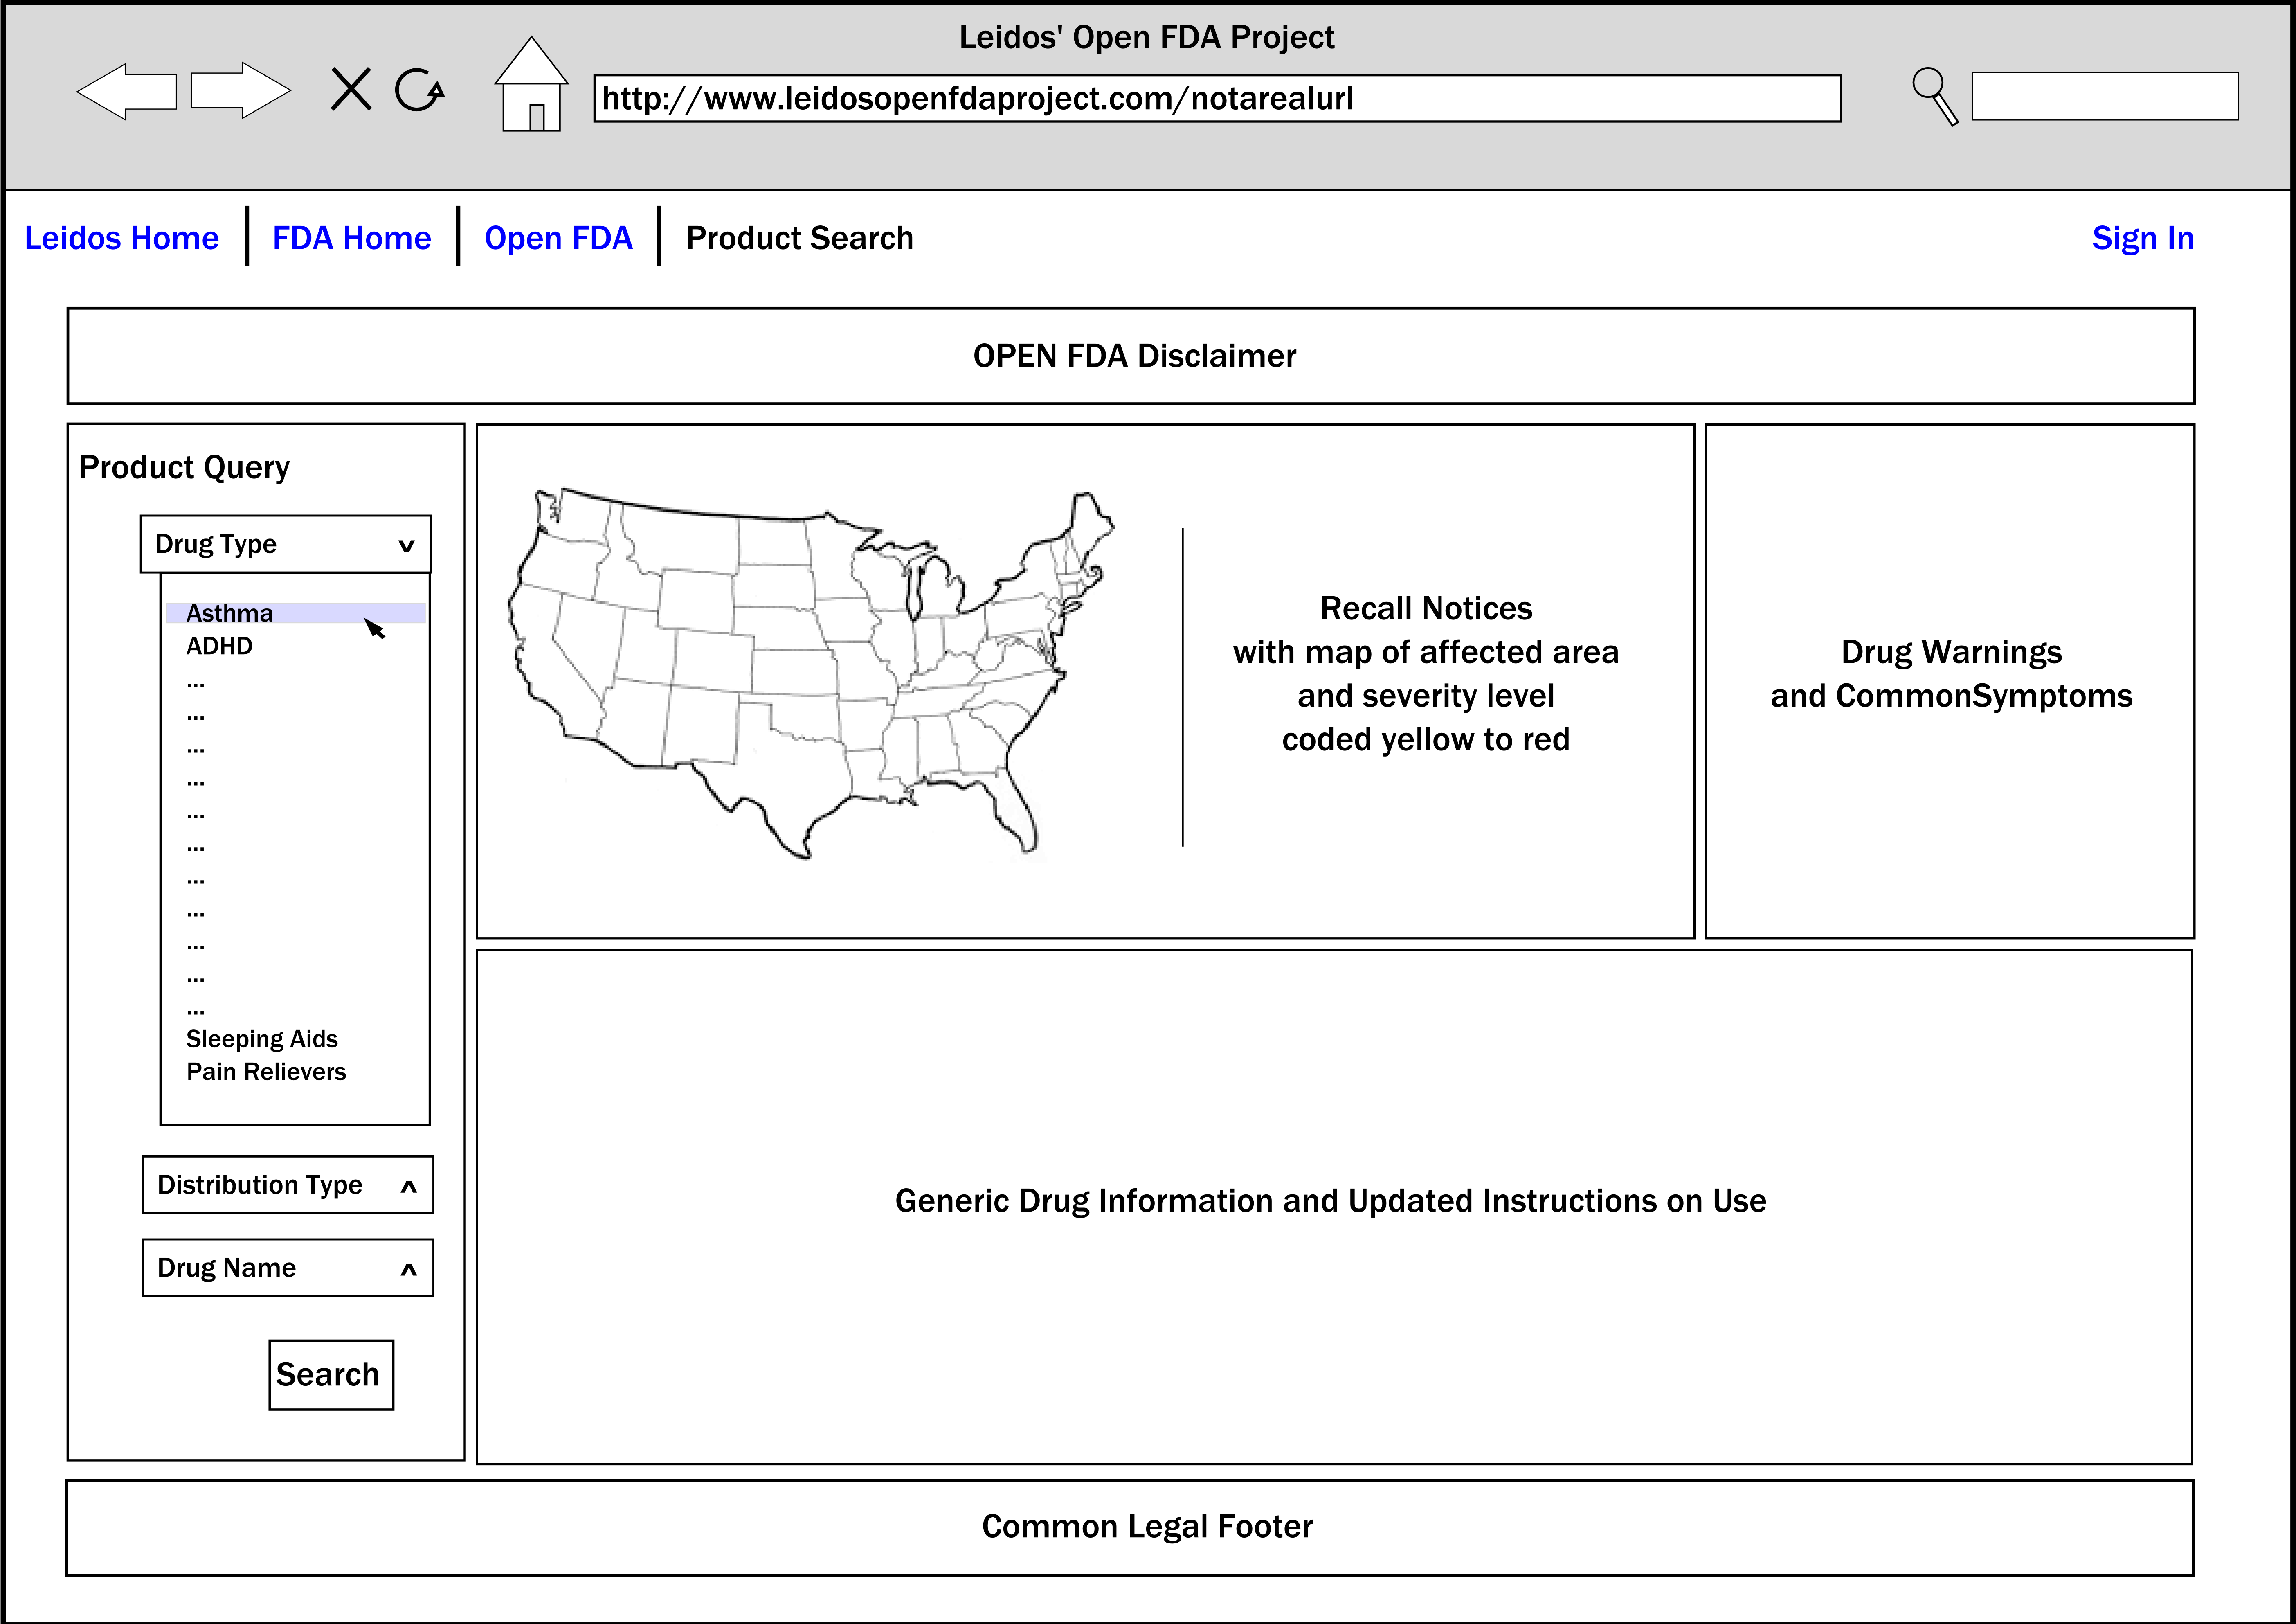Viewport: 2296px width, 1624px height.
Task: Open the Leidos Home link
Action: coord(121,238)
